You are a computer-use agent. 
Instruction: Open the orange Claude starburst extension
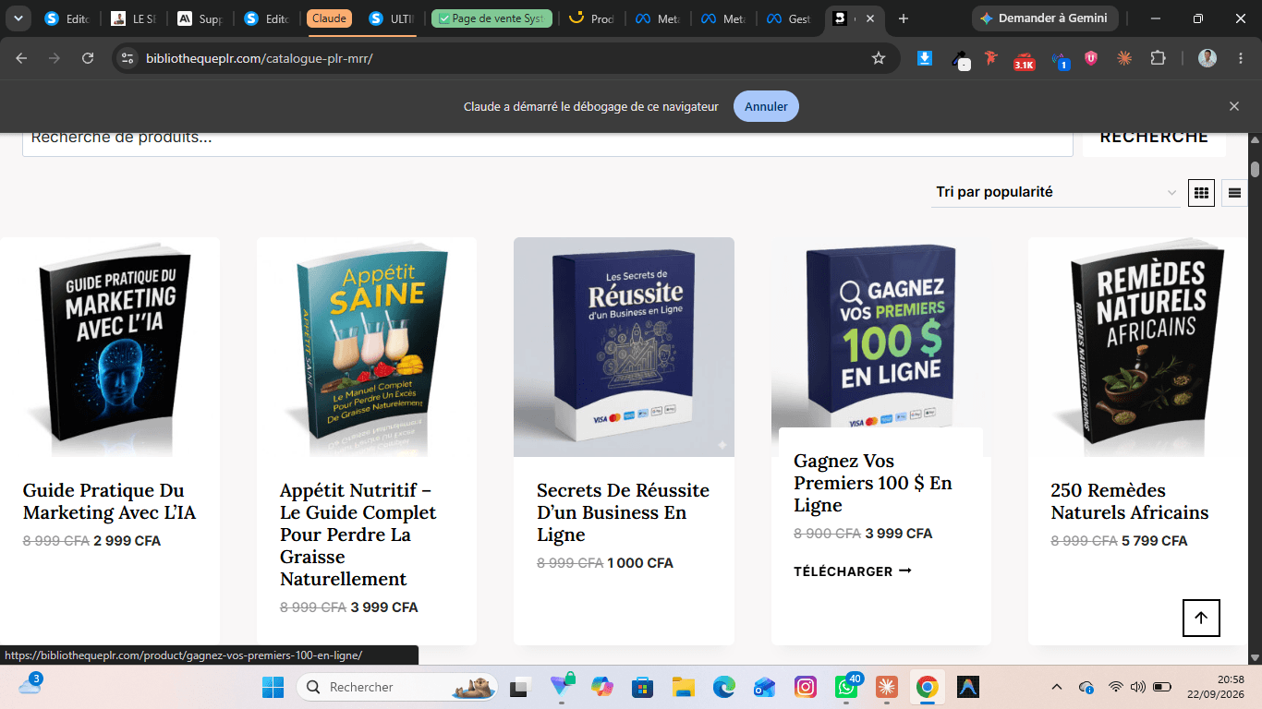click(1124, 58)
